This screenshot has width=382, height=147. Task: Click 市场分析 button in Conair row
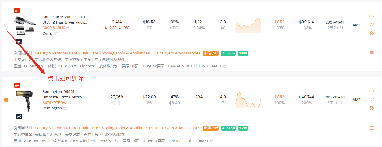coord(211,53)
